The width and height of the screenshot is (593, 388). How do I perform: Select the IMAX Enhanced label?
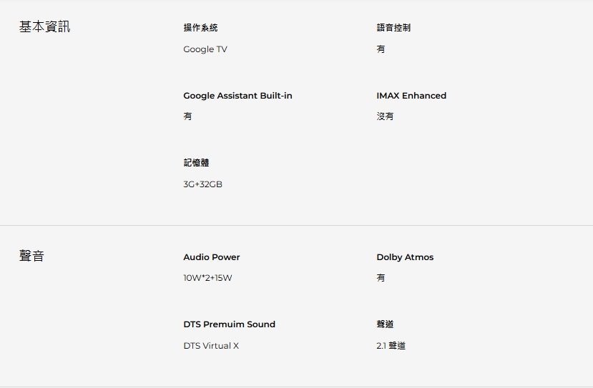pos(411,96)
